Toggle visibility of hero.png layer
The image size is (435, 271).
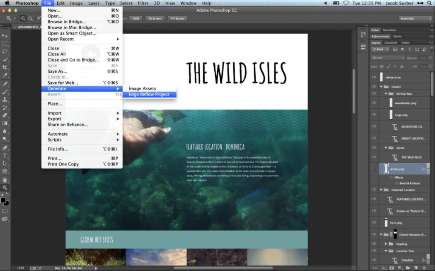point(374,222)
